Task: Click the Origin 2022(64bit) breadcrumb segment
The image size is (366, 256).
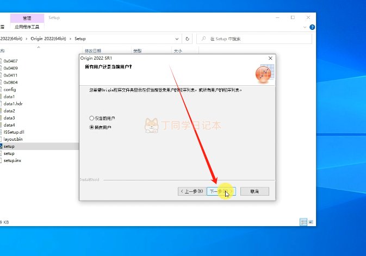Action: (48, 39)
